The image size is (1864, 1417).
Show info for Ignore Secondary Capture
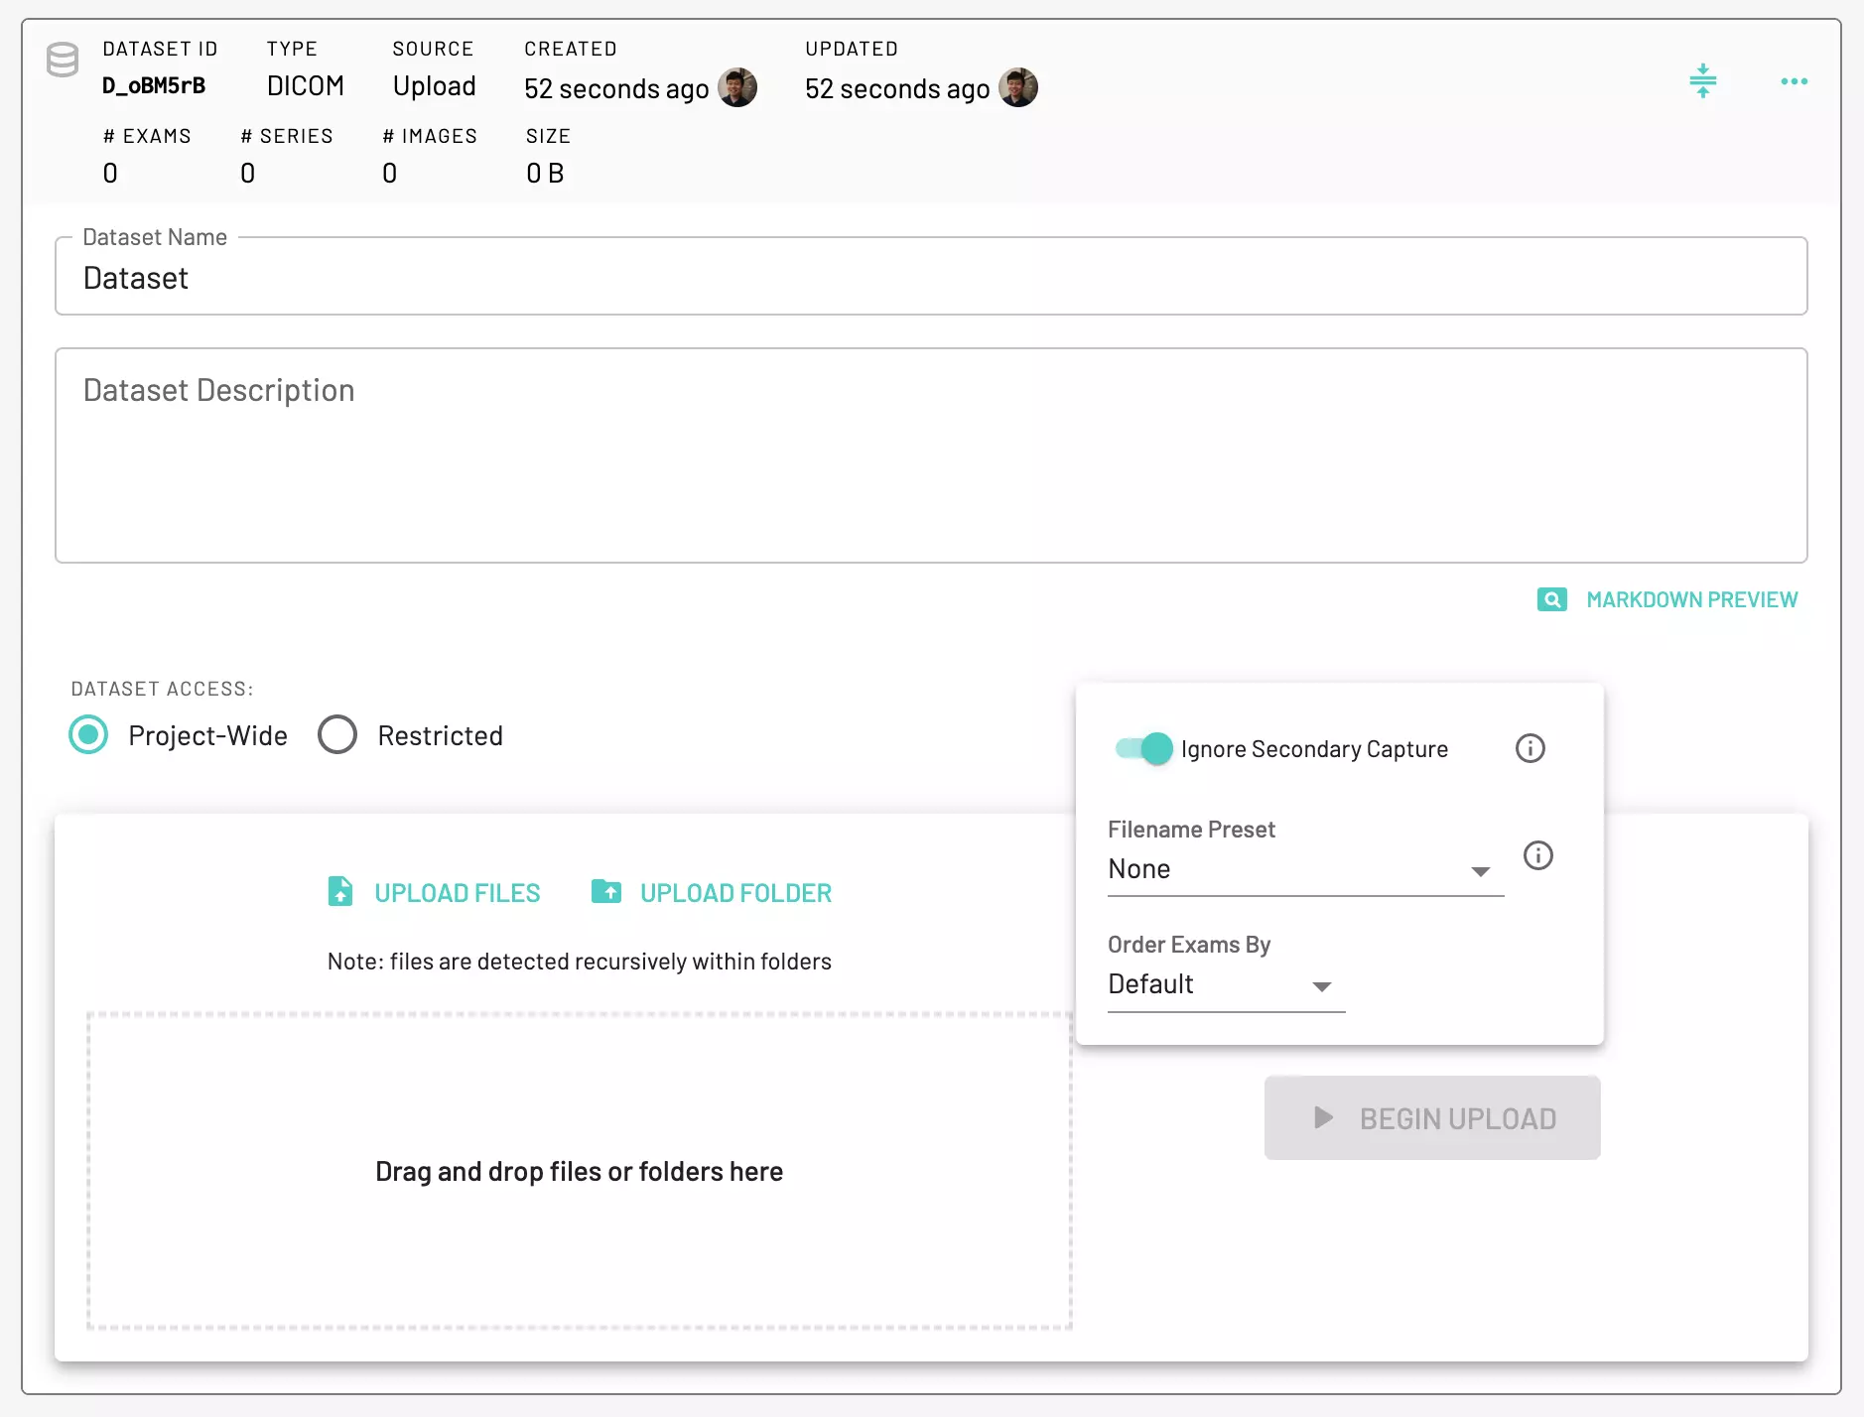[1530, 748]
